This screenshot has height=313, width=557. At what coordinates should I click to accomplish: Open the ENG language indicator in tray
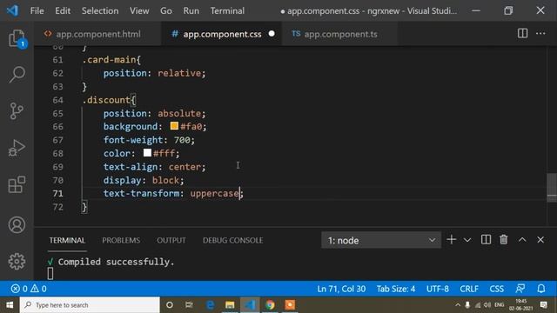[x=499, y=305]
